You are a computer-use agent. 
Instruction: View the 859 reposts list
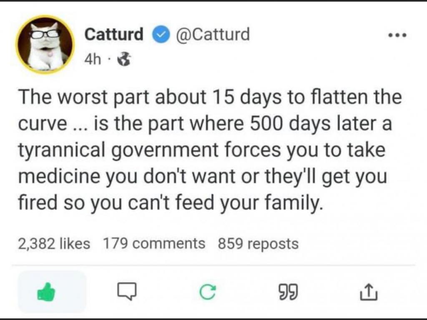[258, 243]
